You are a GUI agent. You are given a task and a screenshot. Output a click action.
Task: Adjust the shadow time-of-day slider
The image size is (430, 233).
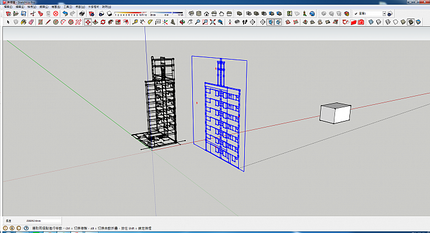167,13
